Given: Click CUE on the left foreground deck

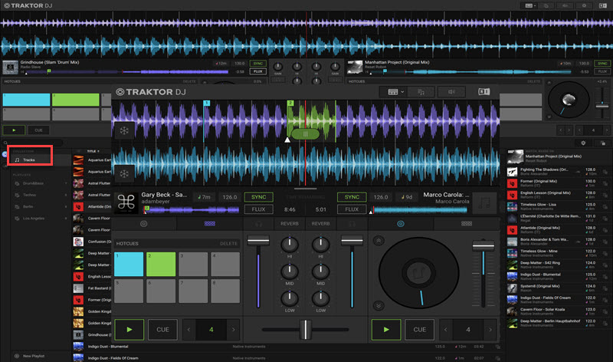Looking at the screenshot, I should coord(162,330).
